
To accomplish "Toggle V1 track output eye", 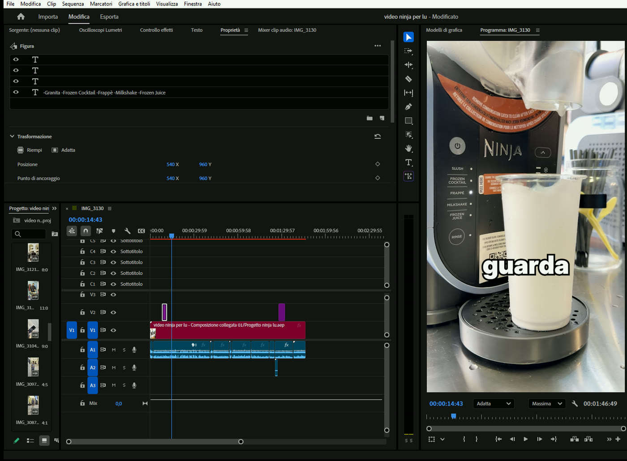I will (x=113, y=330).
